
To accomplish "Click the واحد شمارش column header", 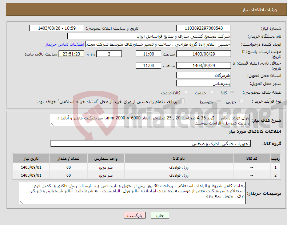I will tap(106, 159).
